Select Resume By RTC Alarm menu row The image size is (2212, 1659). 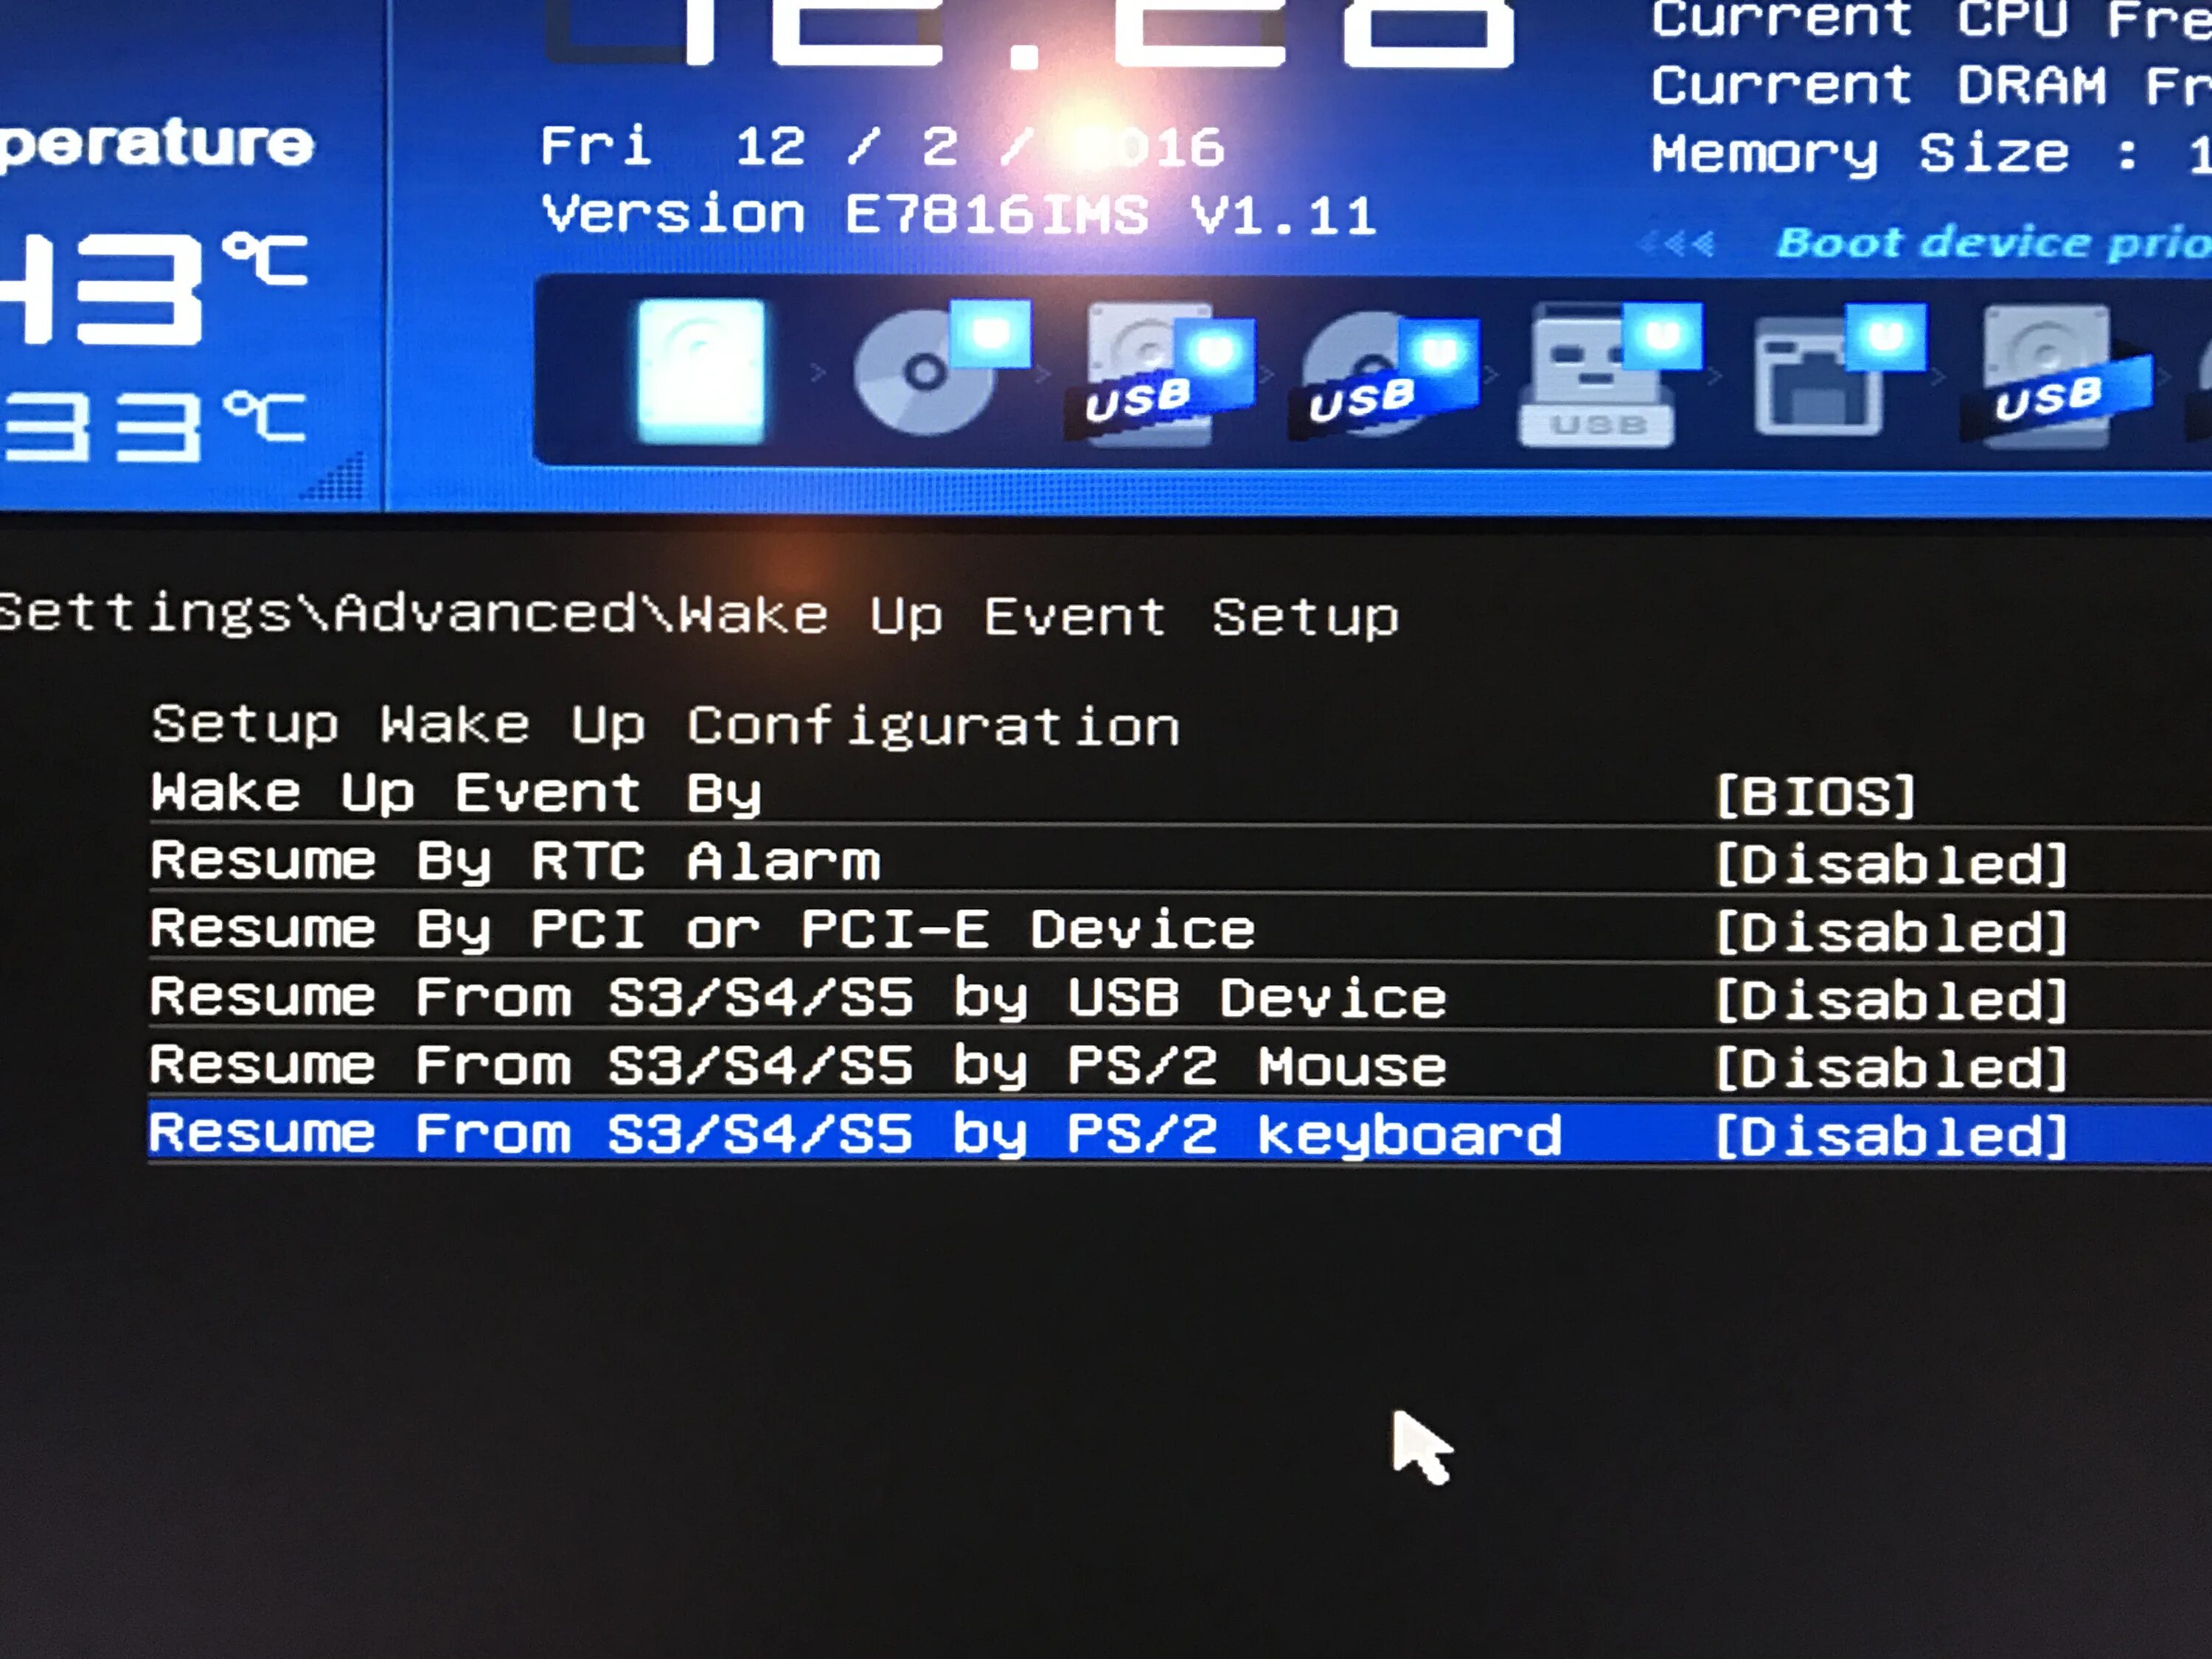[x=515, y=862]
